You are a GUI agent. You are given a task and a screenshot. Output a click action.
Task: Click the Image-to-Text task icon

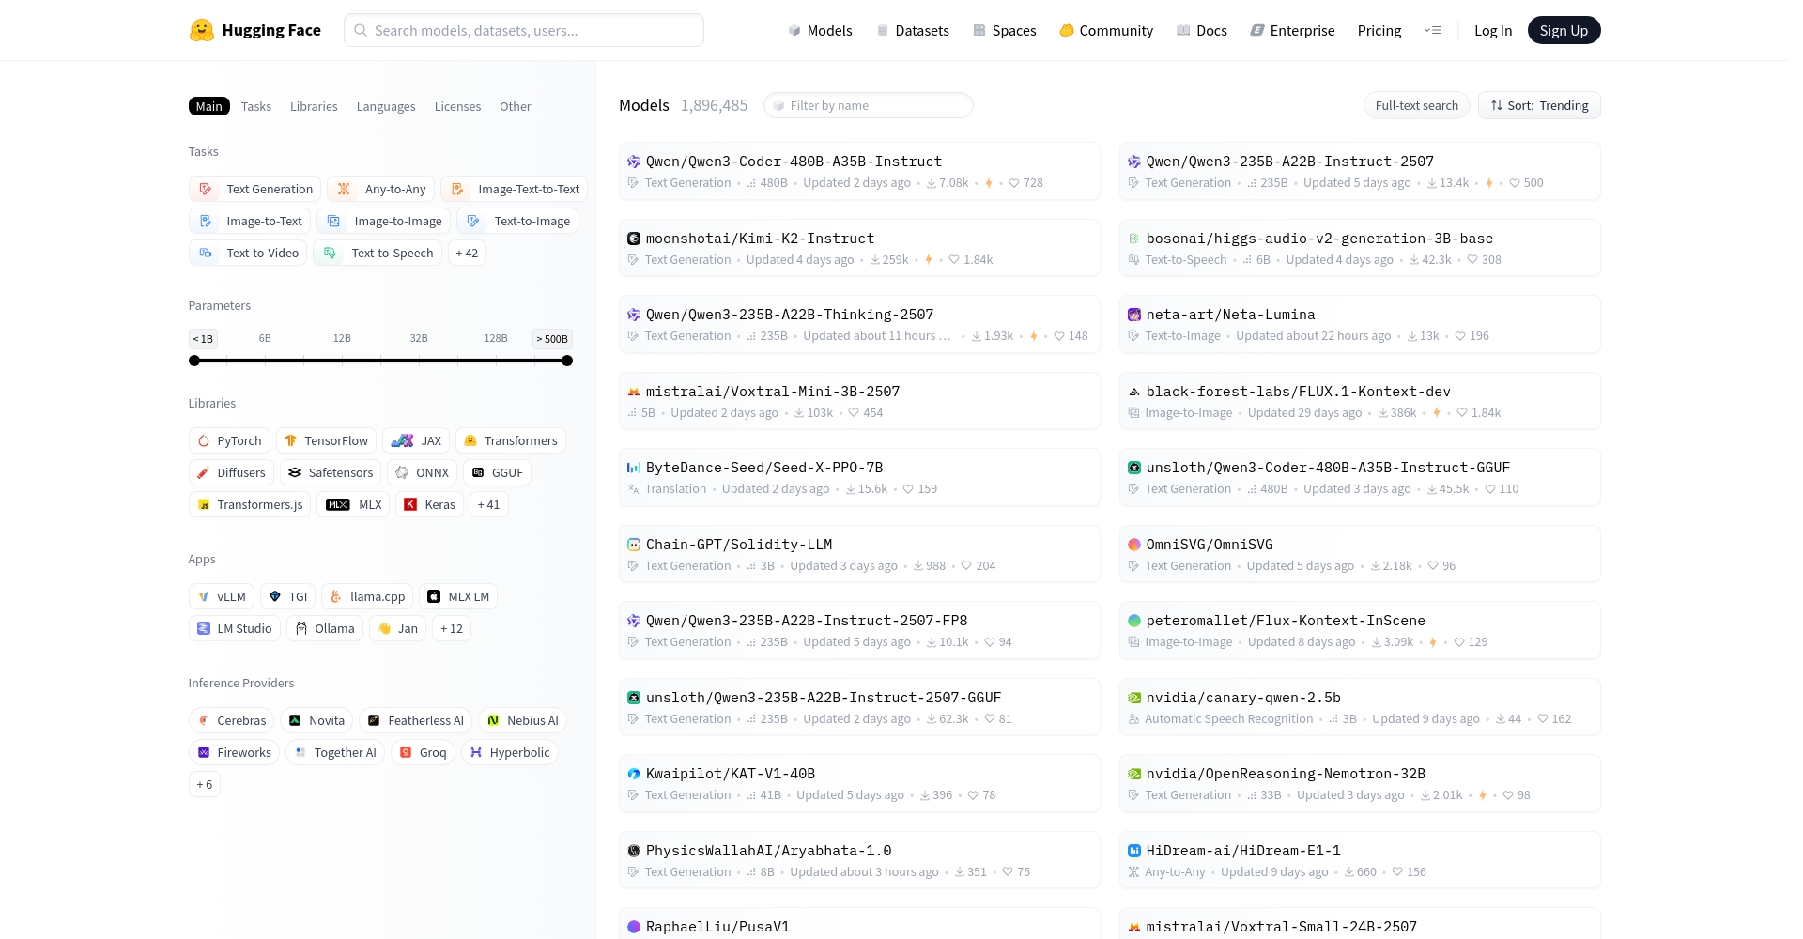[x=205, y=221]
